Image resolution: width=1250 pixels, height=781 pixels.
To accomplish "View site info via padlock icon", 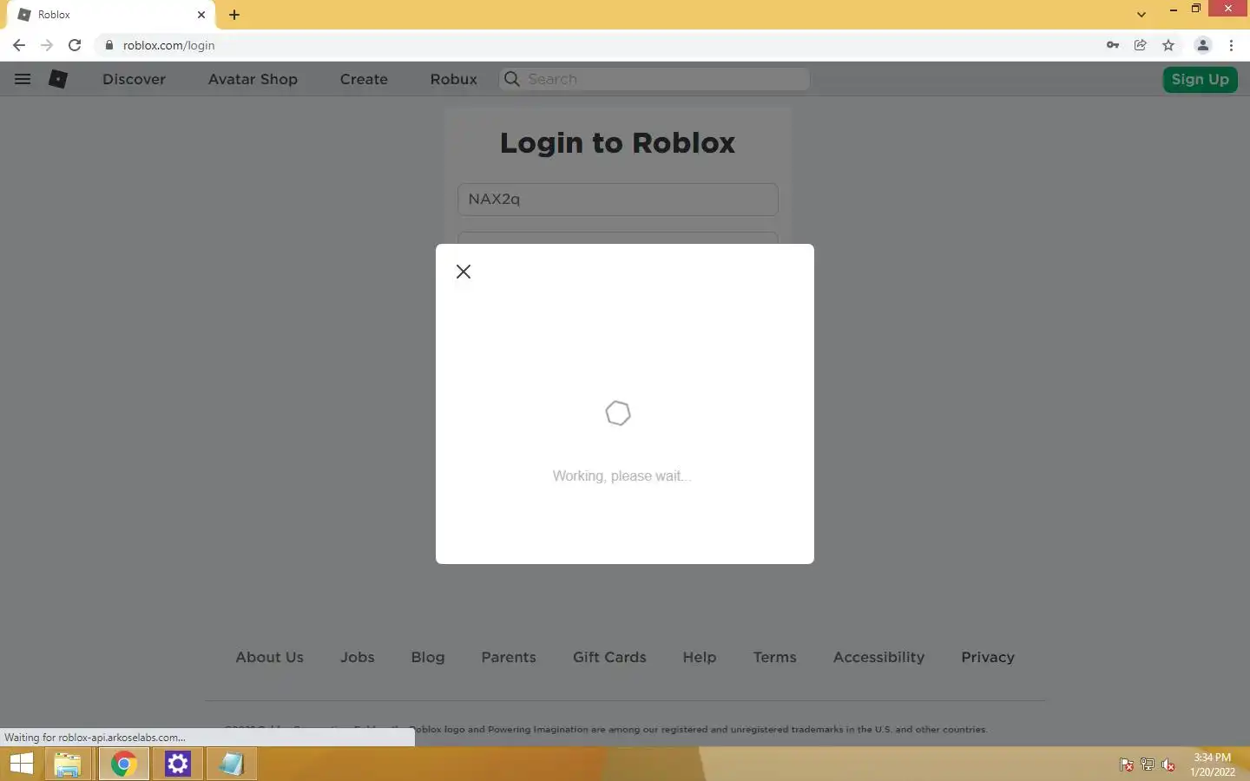I will click(109, 45).
